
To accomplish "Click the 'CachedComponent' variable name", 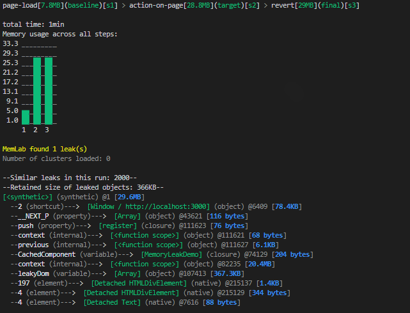I will click(x=47, y=254).
